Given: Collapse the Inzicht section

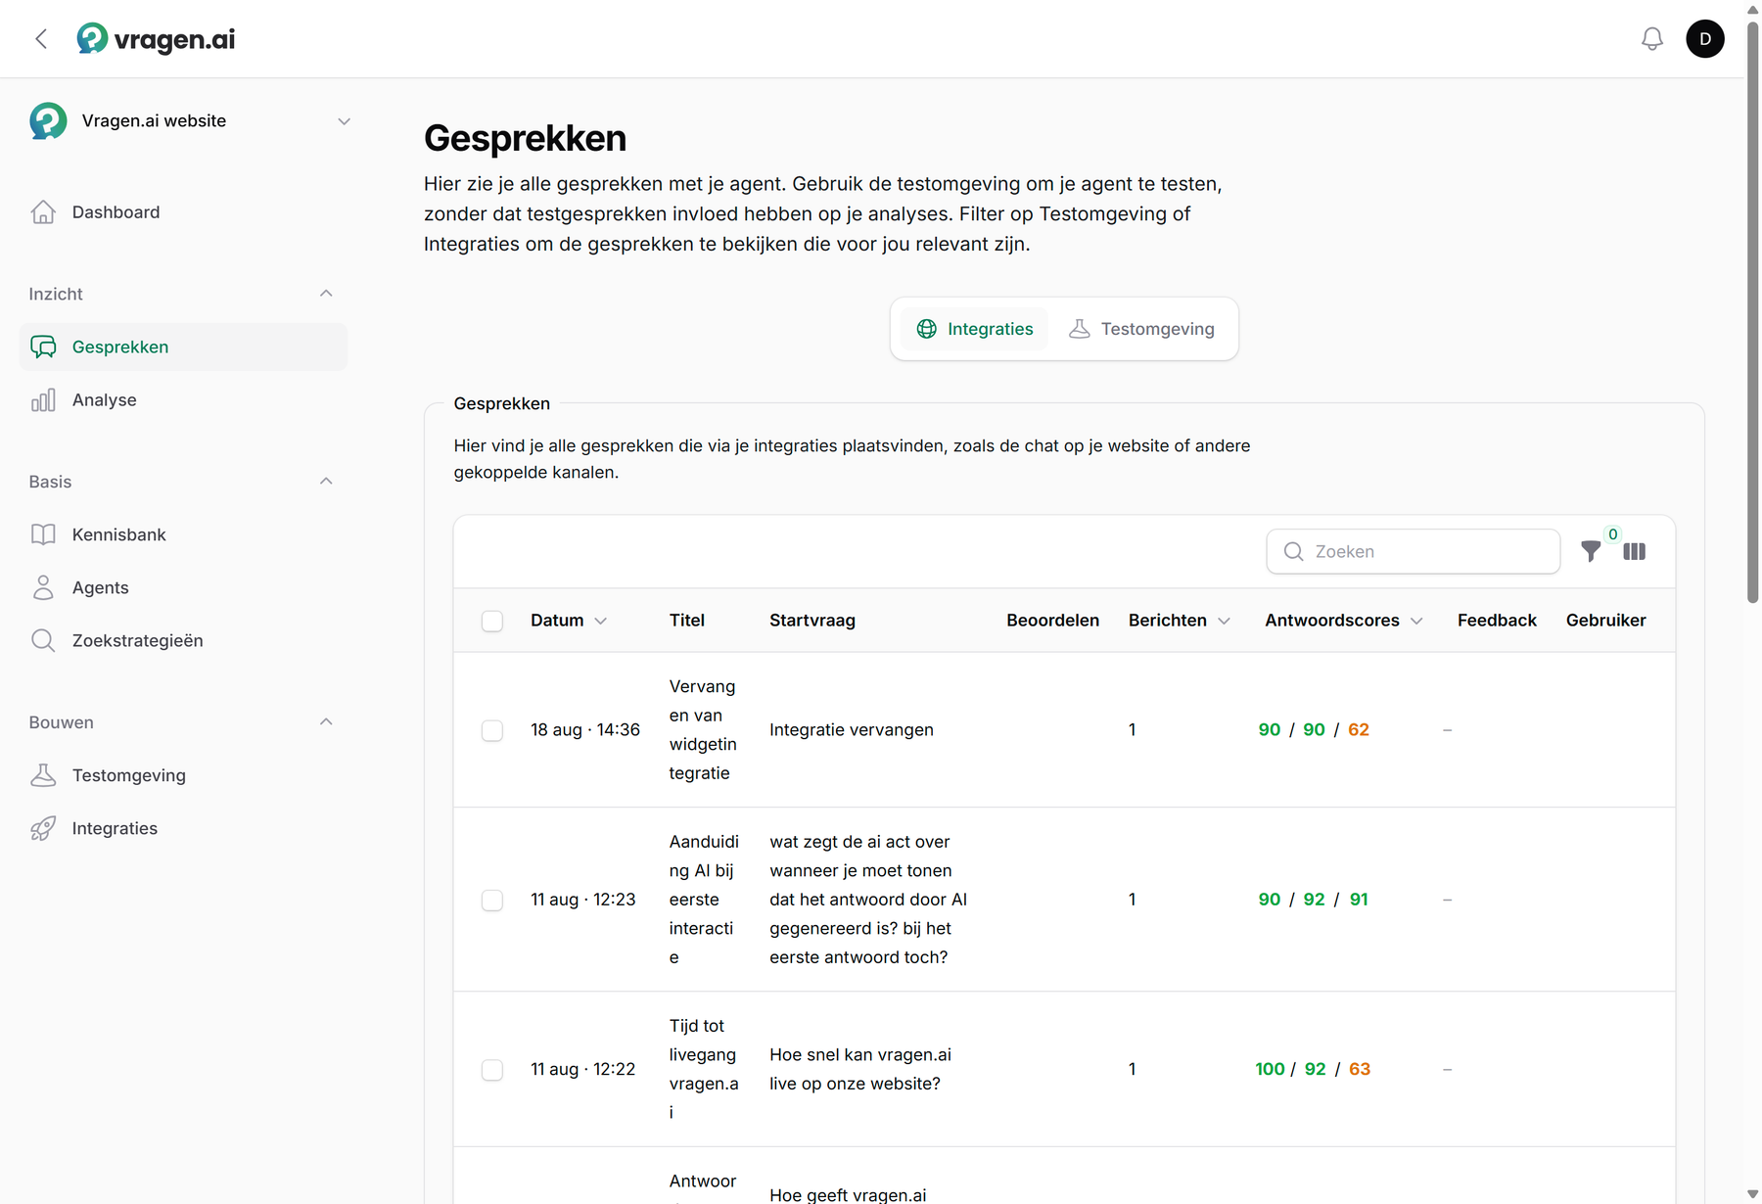Looking at the screenshot, I should coord(326,294).
